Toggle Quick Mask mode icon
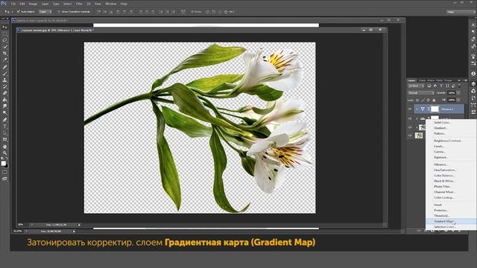Screen dimensions: 477x268 click(4, 172)
